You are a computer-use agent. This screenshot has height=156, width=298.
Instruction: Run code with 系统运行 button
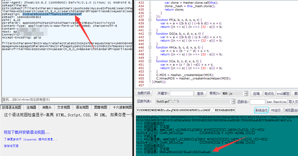pos(261,110)
